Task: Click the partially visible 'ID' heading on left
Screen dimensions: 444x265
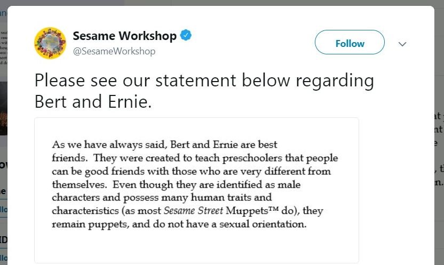Action: pos(3,240)
